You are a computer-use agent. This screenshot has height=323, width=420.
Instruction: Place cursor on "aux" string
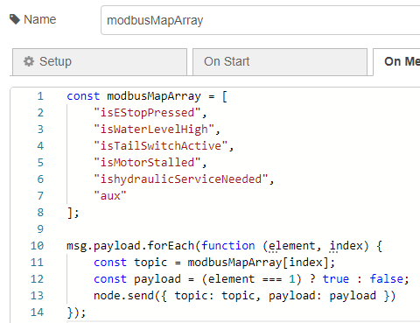(110, 196)
